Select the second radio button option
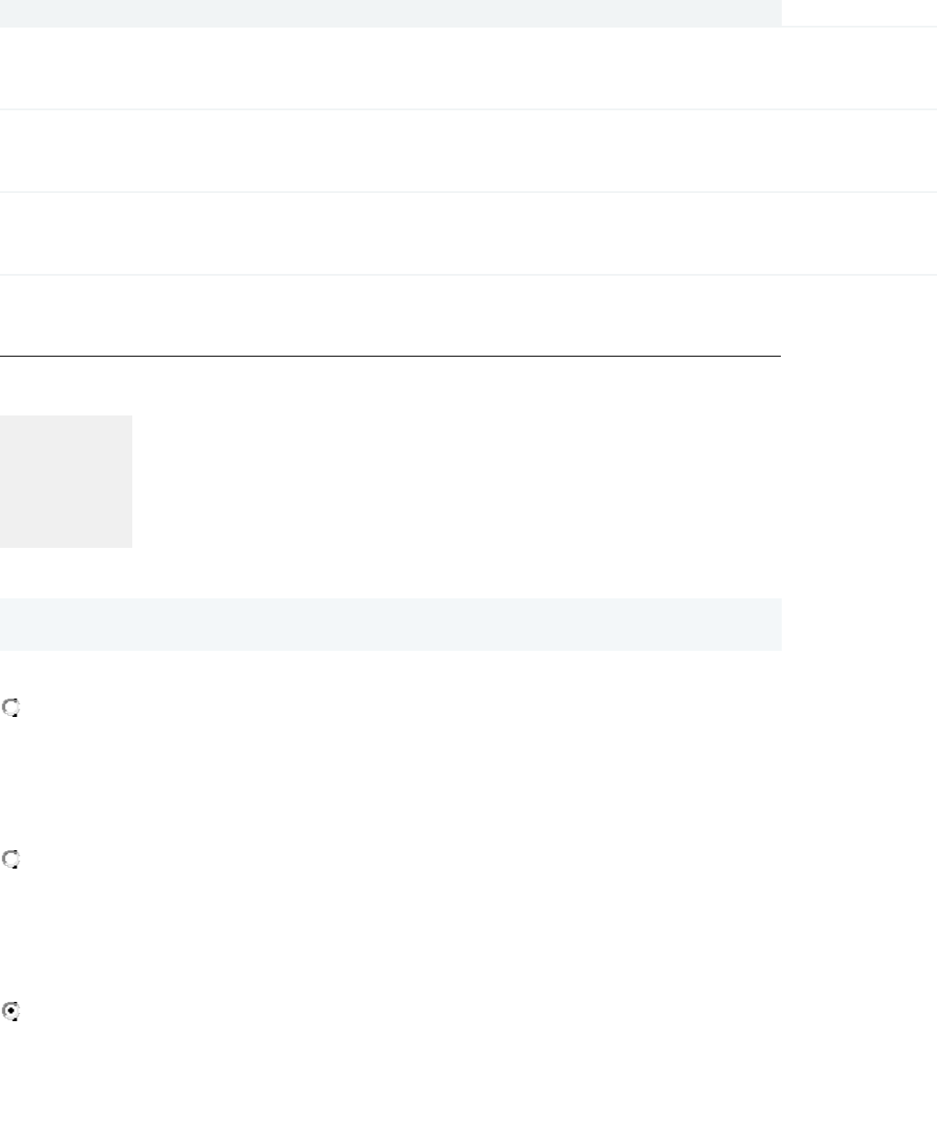 pos(12,860)
